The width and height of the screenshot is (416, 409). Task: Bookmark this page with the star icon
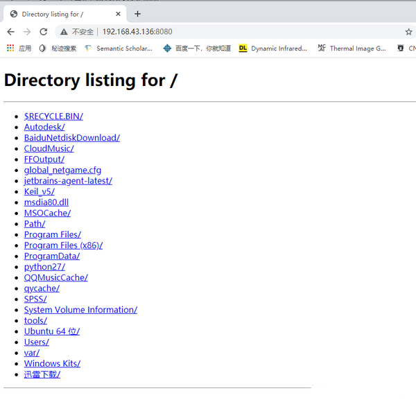(x=408, y=32)
